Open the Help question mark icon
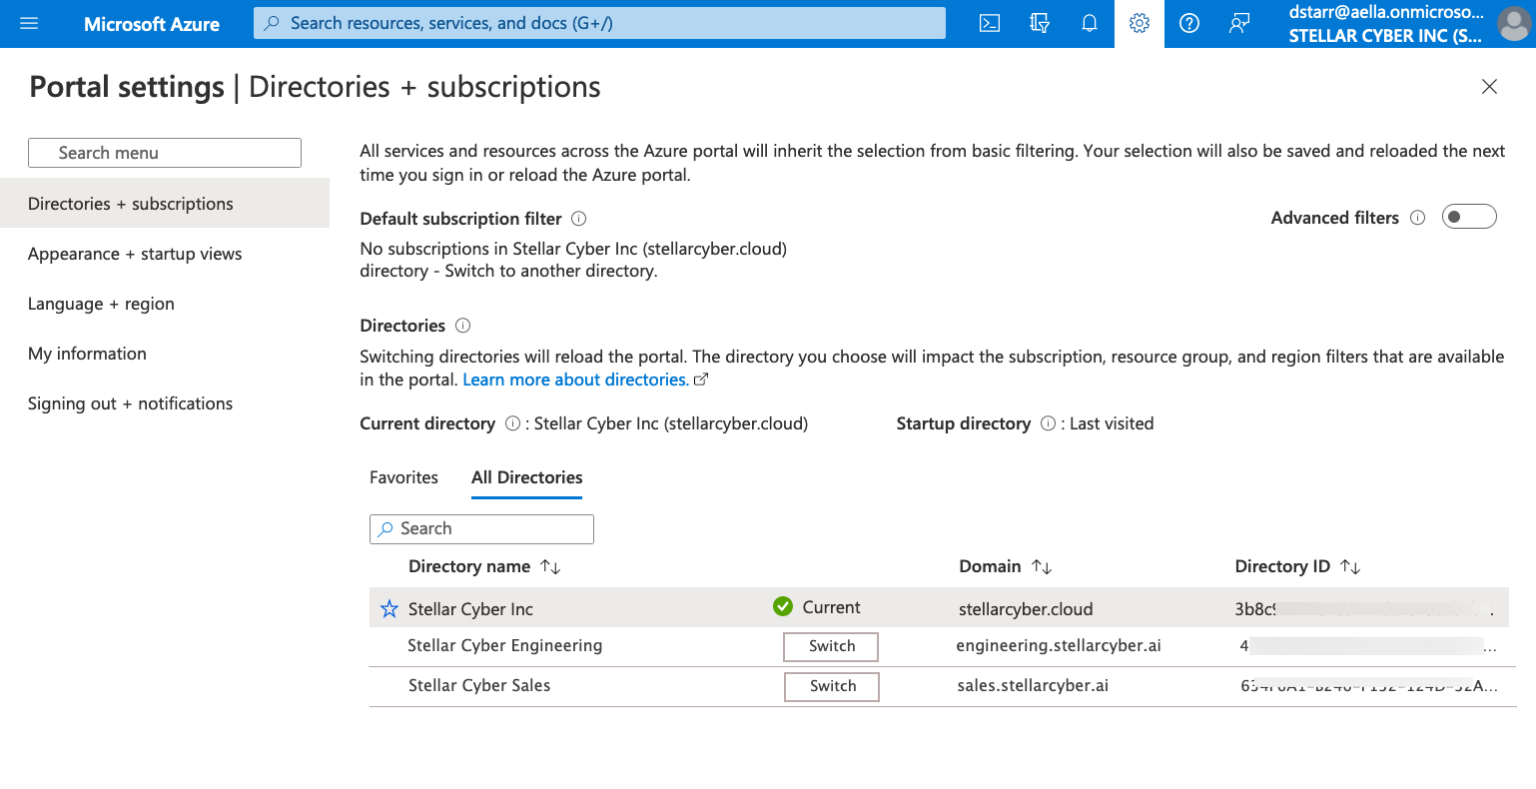Screen dimensions: 1536x789 pyautogui.click(x=1189, y=23)
